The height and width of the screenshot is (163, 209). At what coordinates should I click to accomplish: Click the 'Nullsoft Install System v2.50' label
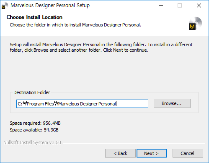pyautogui.click(x=32, y=142)
